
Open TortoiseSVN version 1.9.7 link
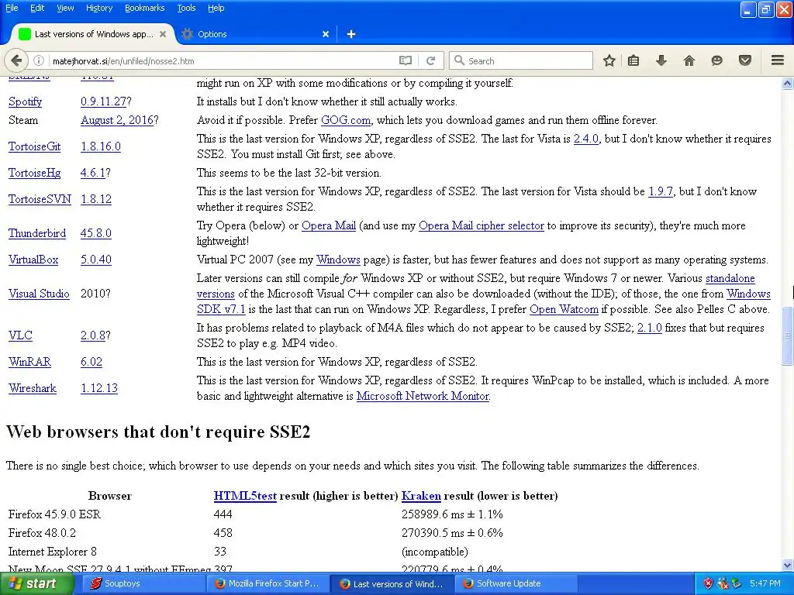[x=661, y=191]
